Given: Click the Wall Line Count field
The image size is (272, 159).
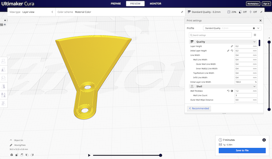Looking at the screenshot, I should tap(246, 95).
